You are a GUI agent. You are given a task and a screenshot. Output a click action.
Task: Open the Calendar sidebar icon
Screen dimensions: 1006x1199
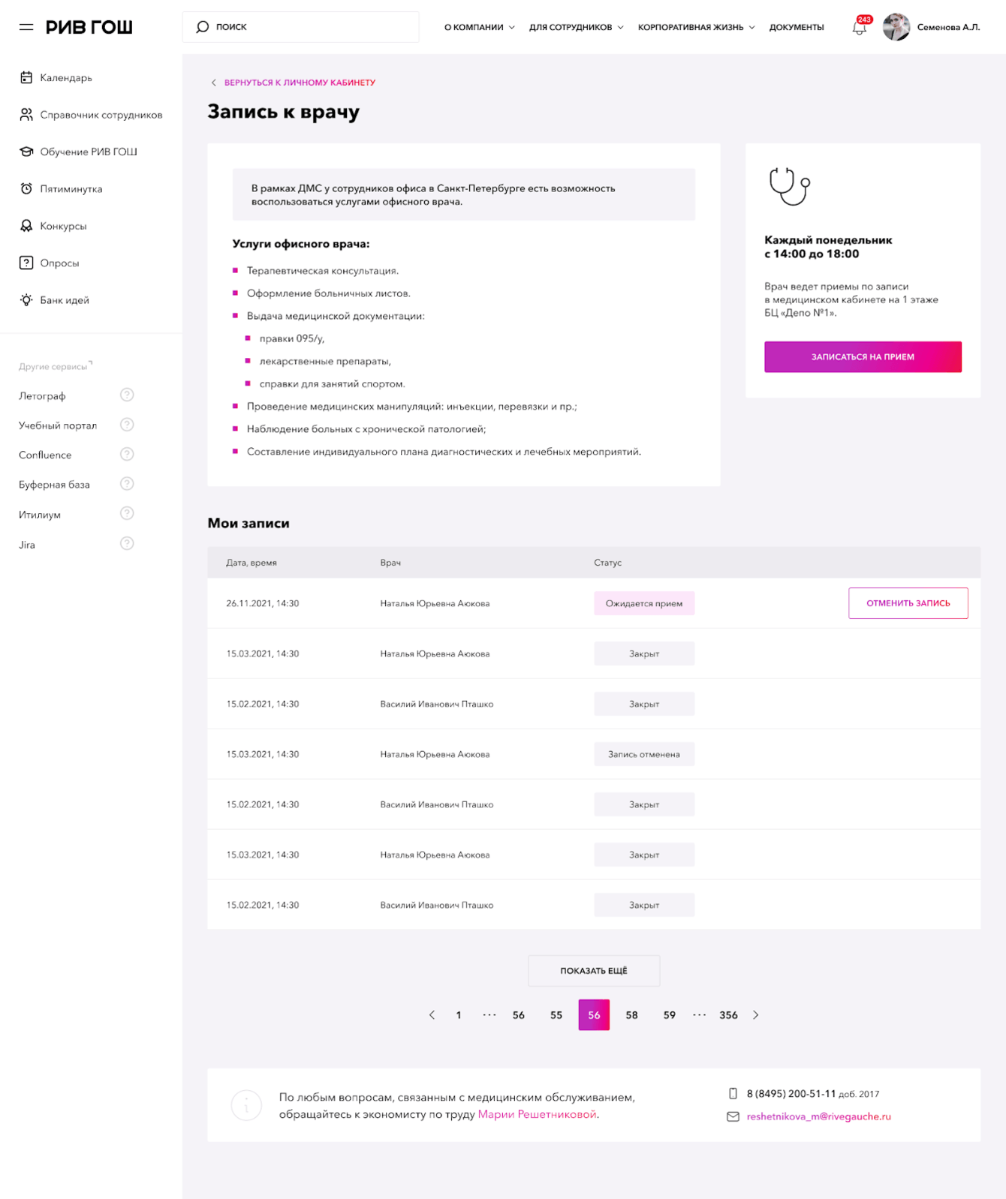[x=26, y=77]
